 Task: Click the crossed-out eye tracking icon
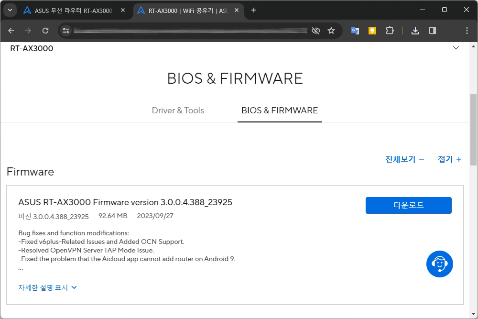pyautogui.click(x=316, y=31)
